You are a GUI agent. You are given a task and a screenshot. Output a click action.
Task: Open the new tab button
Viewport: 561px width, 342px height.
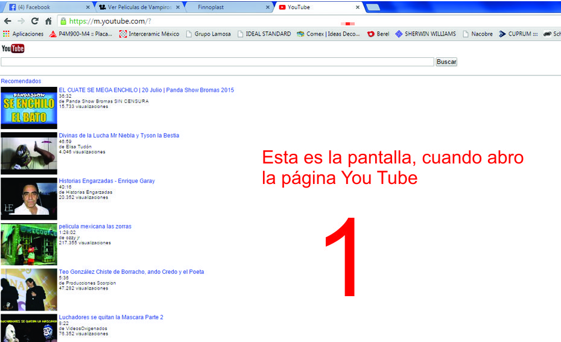pyautogui.click(x=373, y=7)
